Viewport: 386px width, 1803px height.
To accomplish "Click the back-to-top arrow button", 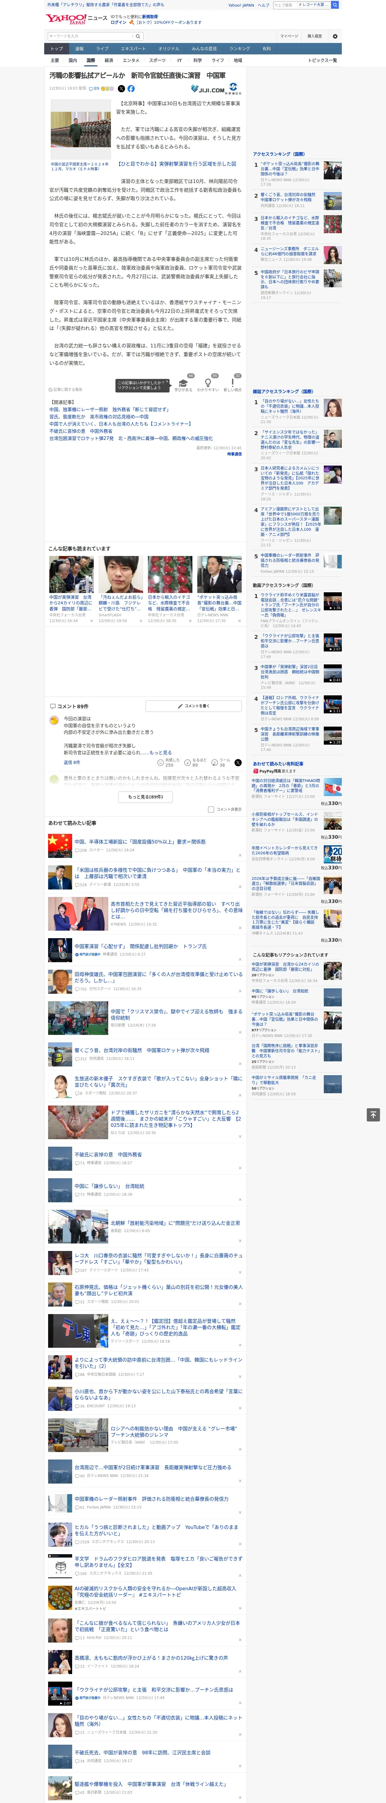I will pyautogui.click(x=373, y=1115).
